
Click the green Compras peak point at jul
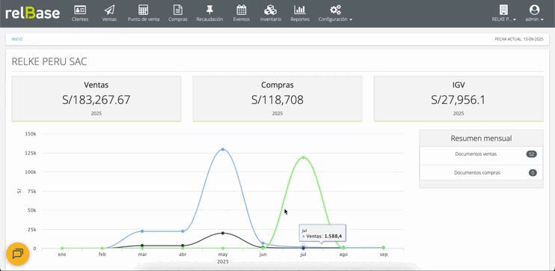coord(304,157)
